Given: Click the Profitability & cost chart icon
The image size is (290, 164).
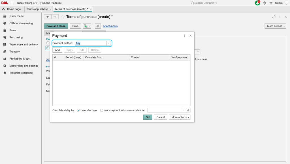Looking at the screenshot, I should tap(5, 59).
